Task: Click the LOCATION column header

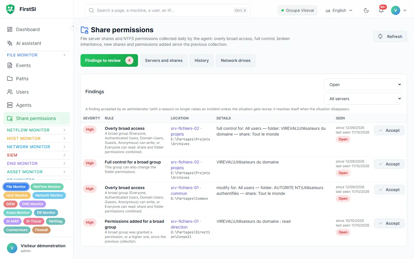Action: click(x=180, y=118)
